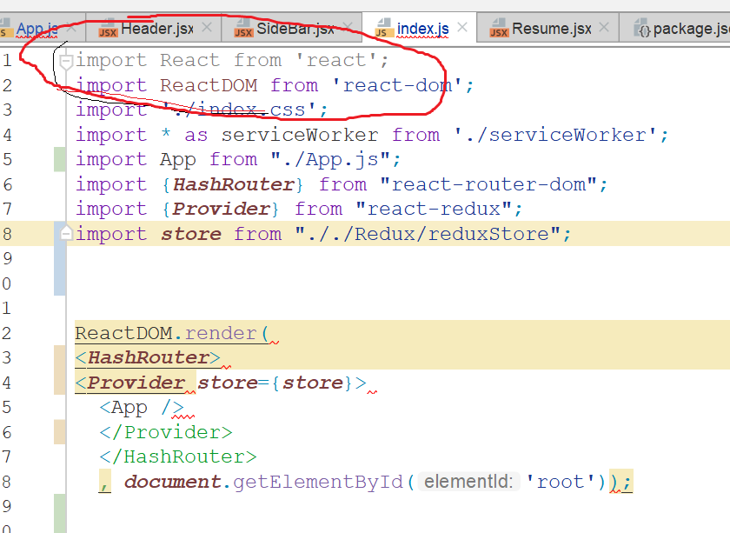Click HashRouter in the import statement
The width and height of the screenshot is (730, 533).
tap(234, 184)
